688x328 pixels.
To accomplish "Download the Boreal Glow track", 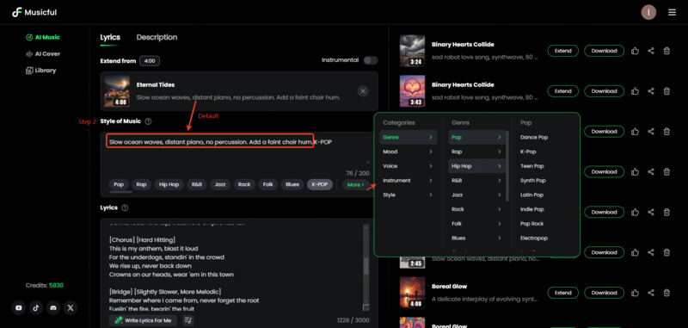I will [x=604, y=293].
